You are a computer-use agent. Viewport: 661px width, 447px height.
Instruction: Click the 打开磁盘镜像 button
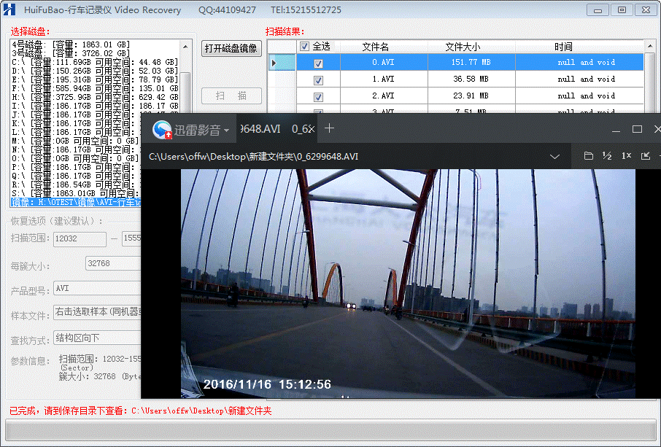231,48
